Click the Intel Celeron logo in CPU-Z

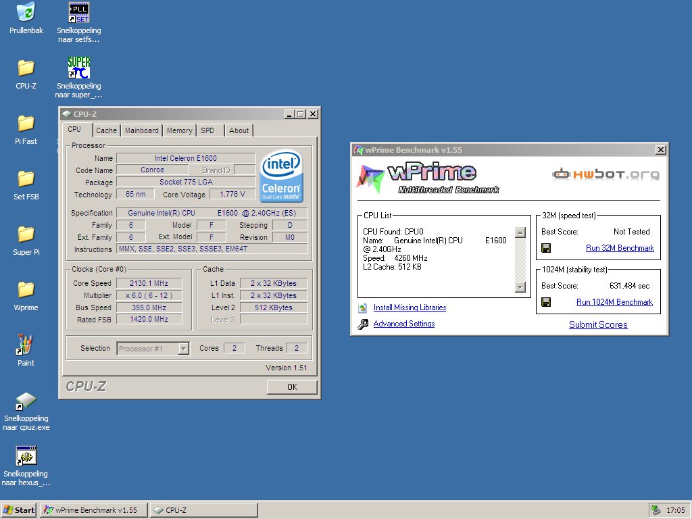[x=282, y=176]
